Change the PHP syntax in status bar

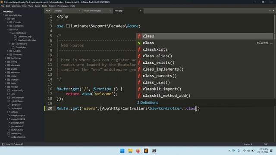[x=266, y=144]
